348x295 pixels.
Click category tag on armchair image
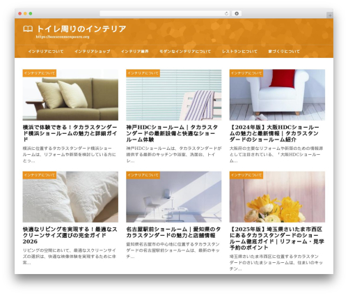(246, 73)
